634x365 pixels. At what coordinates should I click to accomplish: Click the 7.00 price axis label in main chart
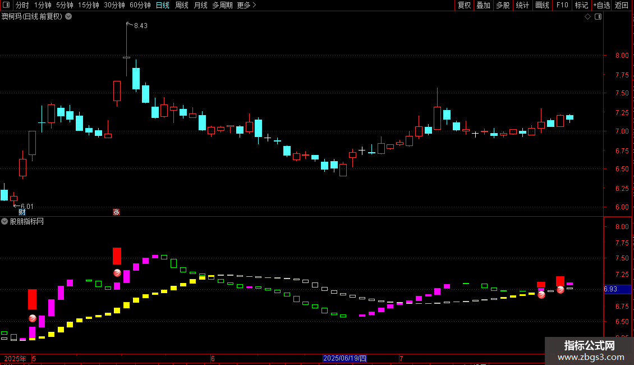(x=622, y=131)
